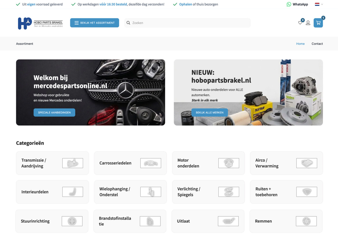Image resolution: width=338 pixels, height=239 pixels.
Task: Click the 'Uit eigen voorraad geleverd' text
Action: (x=43, y=4)
